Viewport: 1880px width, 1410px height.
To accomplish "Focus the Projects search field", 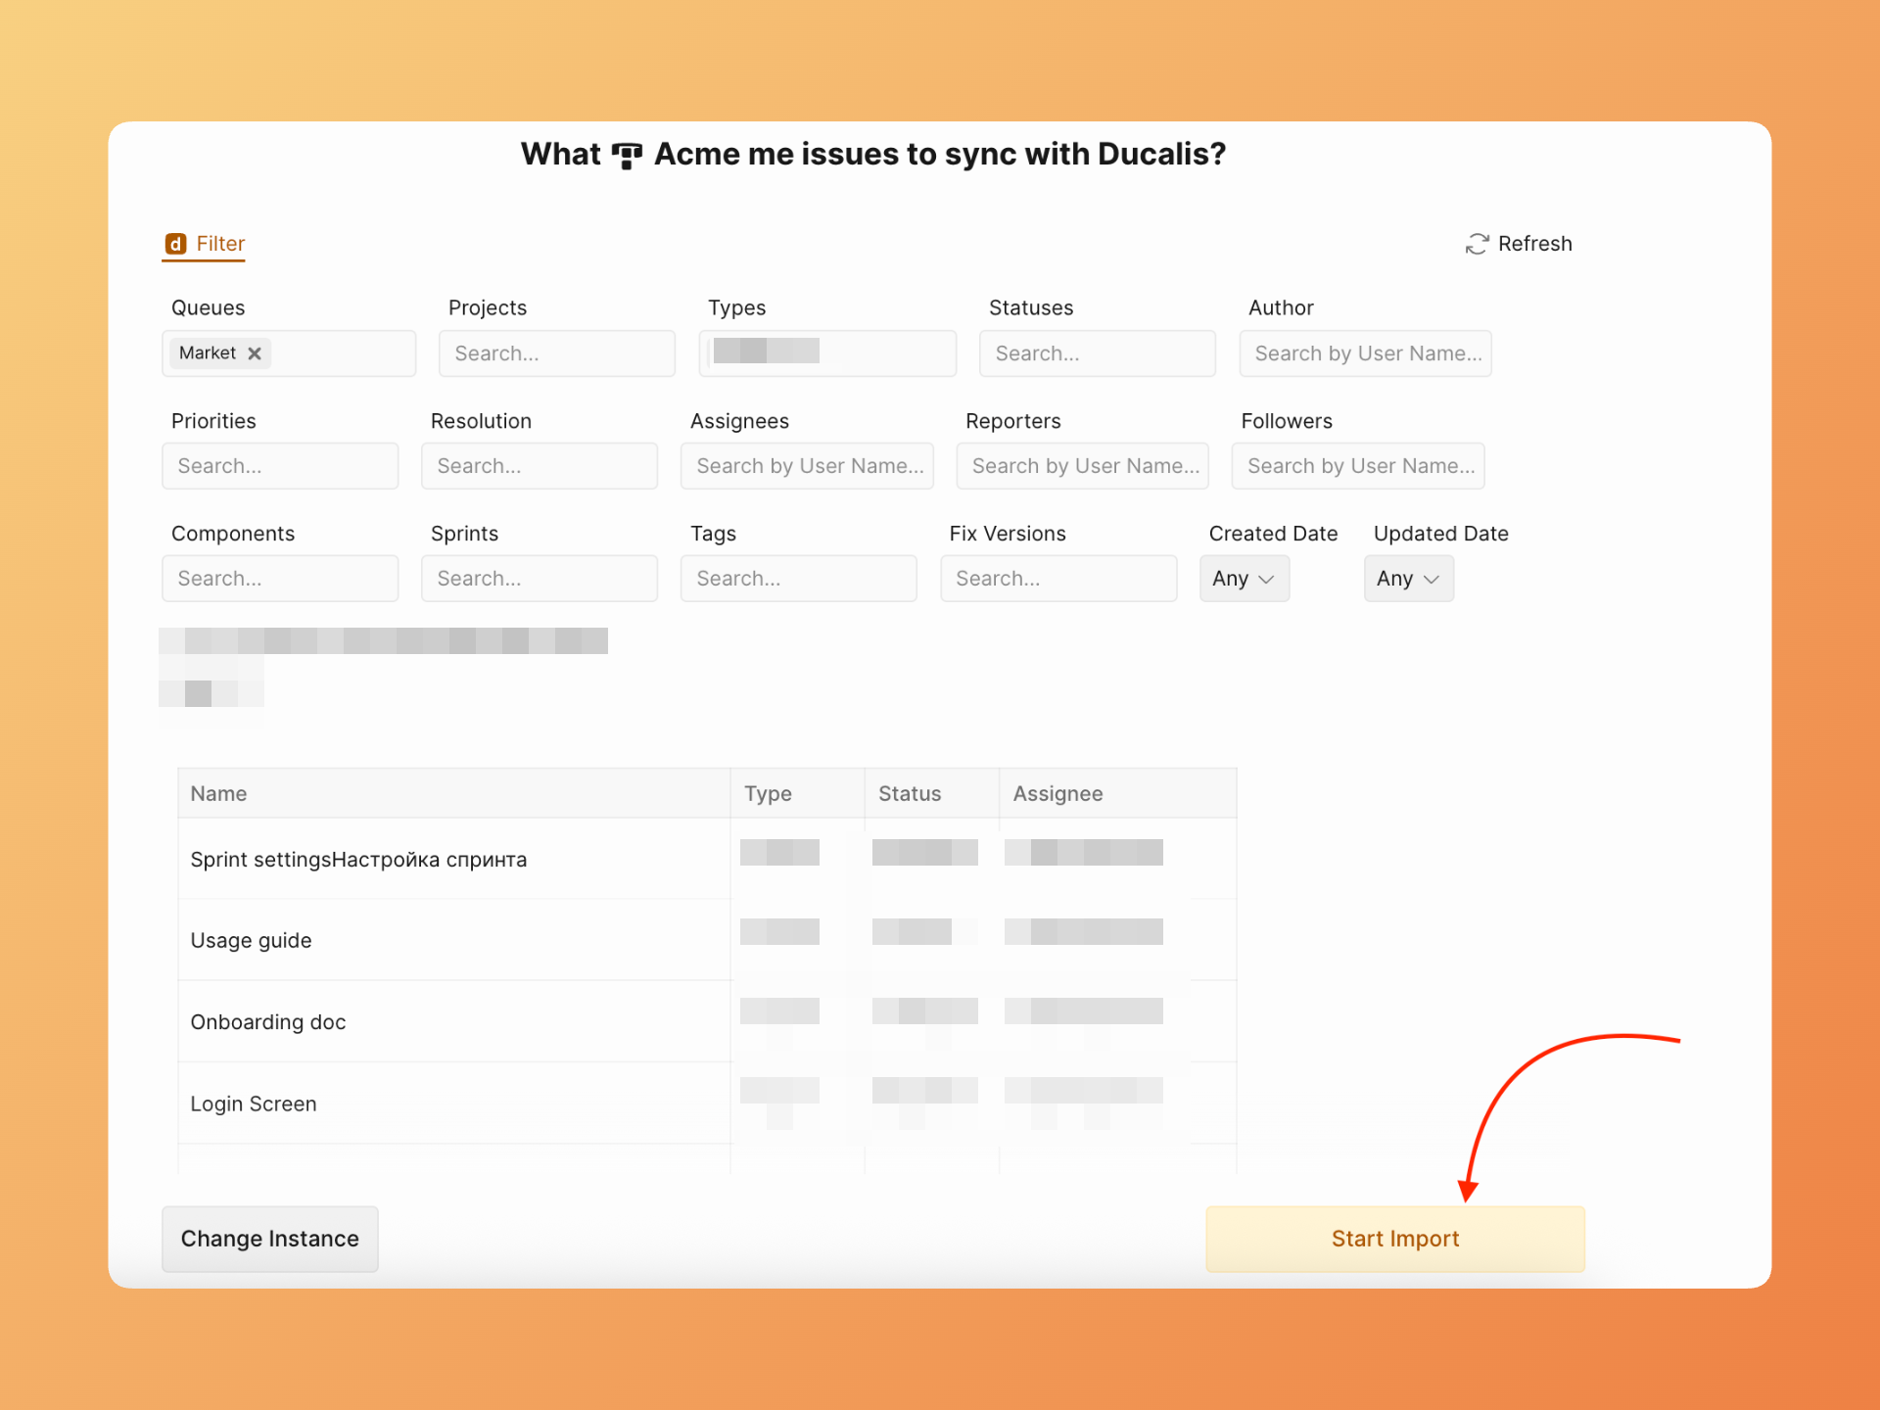I will click(x=556, y=353).
